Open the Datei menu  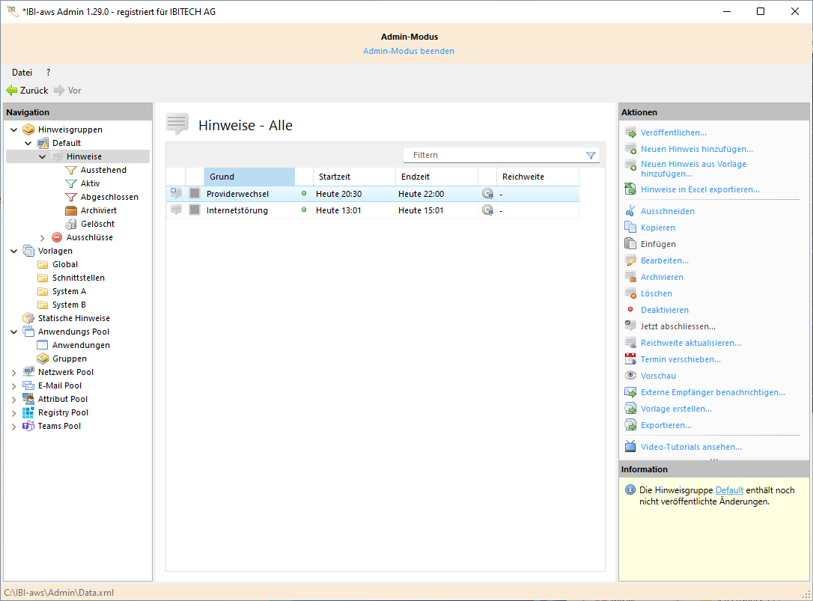pyautogui.click(x=22, y=73)
